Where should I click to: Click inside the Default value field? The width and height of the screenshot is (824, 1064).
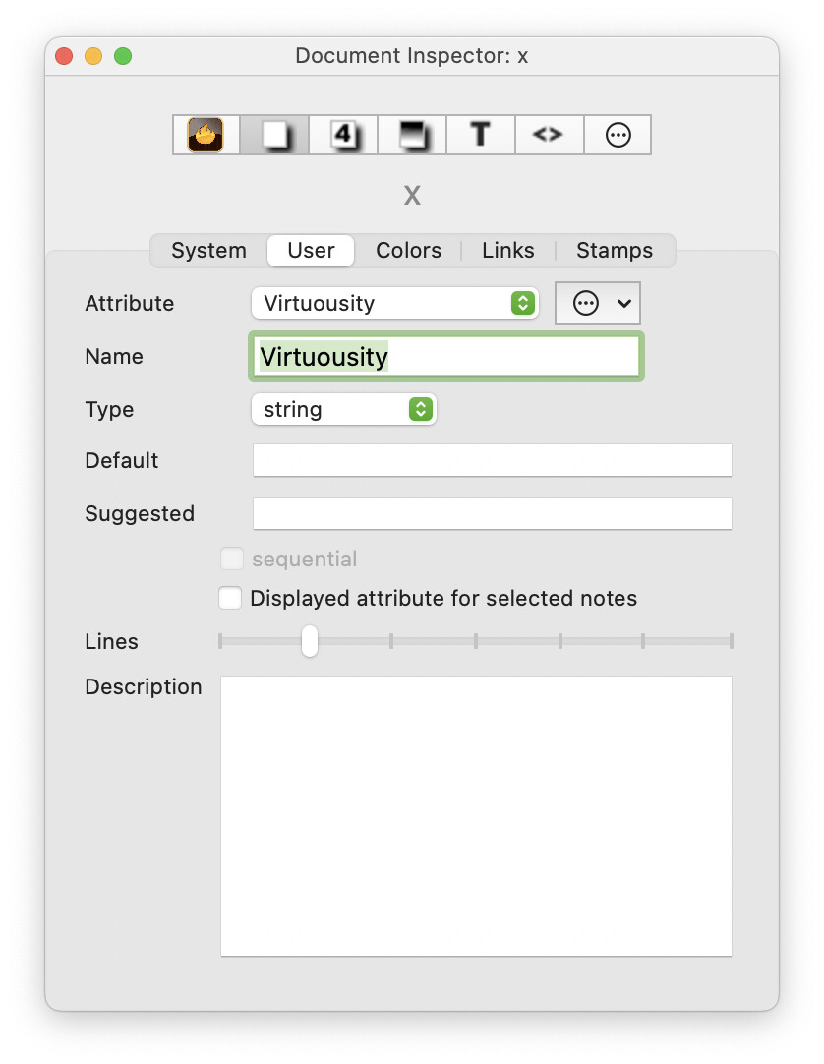492,460
